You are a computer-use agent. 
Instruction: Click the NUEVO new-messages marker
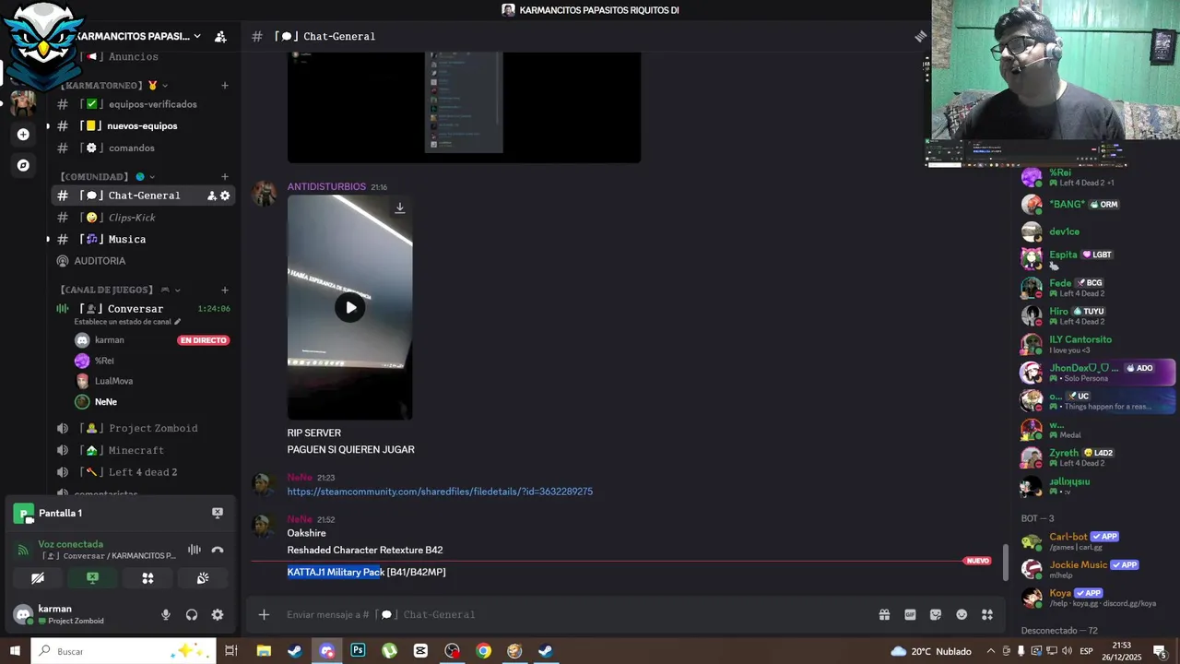tap(977, 561)
